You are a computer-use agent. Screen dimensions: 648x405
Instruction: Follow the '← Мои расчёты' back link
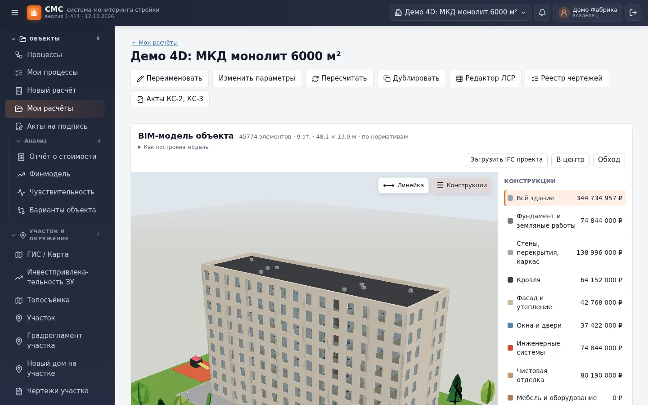[x=155, y=43]
